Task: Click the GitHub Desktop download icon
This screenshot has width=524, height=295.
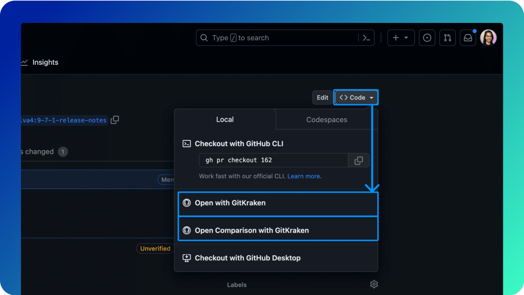Action: coord(187,258)
